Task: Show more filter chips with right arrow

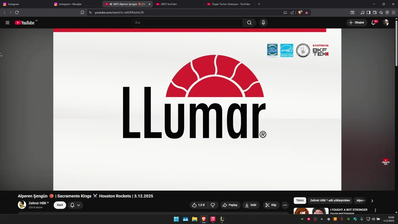Action: (372, 201)
